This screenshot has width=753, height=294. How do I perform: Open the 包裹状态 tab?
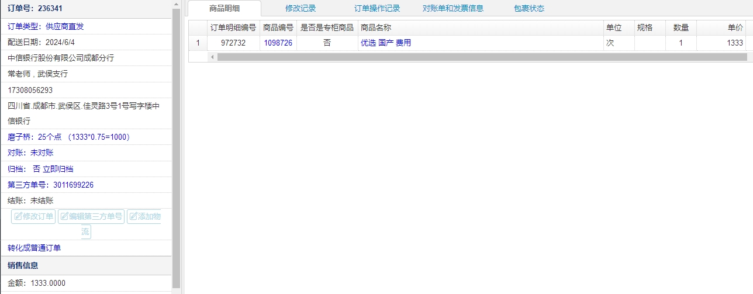tap(529, 8)
